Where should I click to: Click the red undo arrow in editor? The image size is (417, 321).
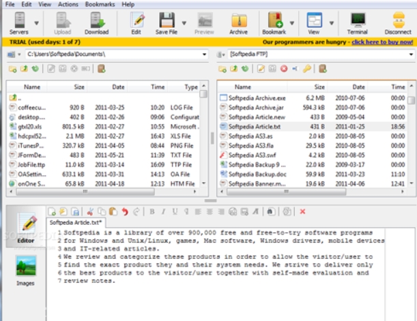click(125, 211)
